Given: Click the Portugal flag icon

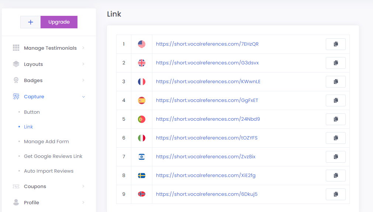Looking at the screenshot, I should 142,119.
